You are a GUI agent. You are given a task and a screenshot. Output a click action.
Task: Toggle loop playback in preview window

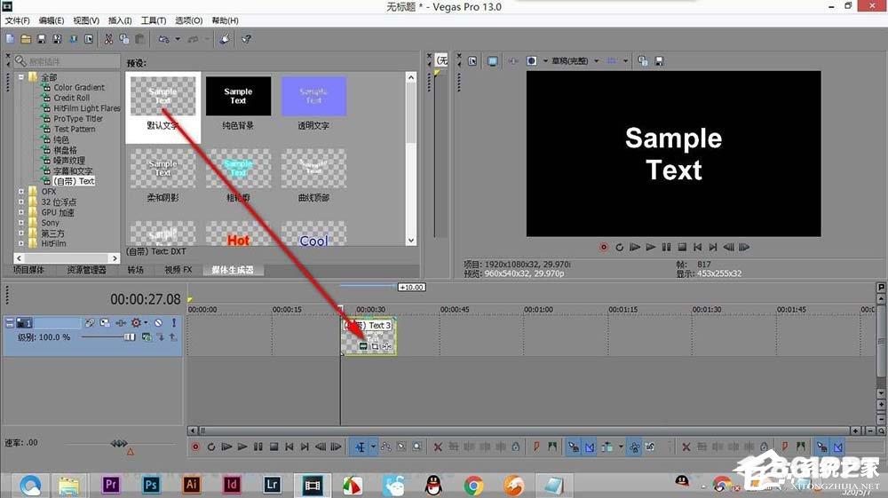pyautogui.click(x=620, y=248)
